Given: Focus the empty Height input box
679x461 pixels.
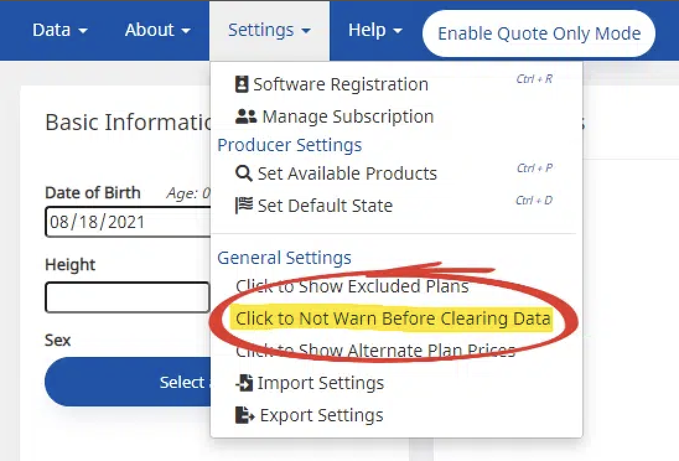Looking at the screenshot, I should pyautogui.click(x=128, y=297).
